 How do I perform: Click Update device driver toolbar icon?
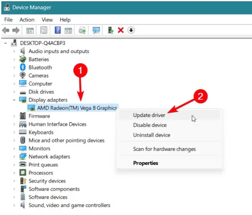click(x=82, y=30)
